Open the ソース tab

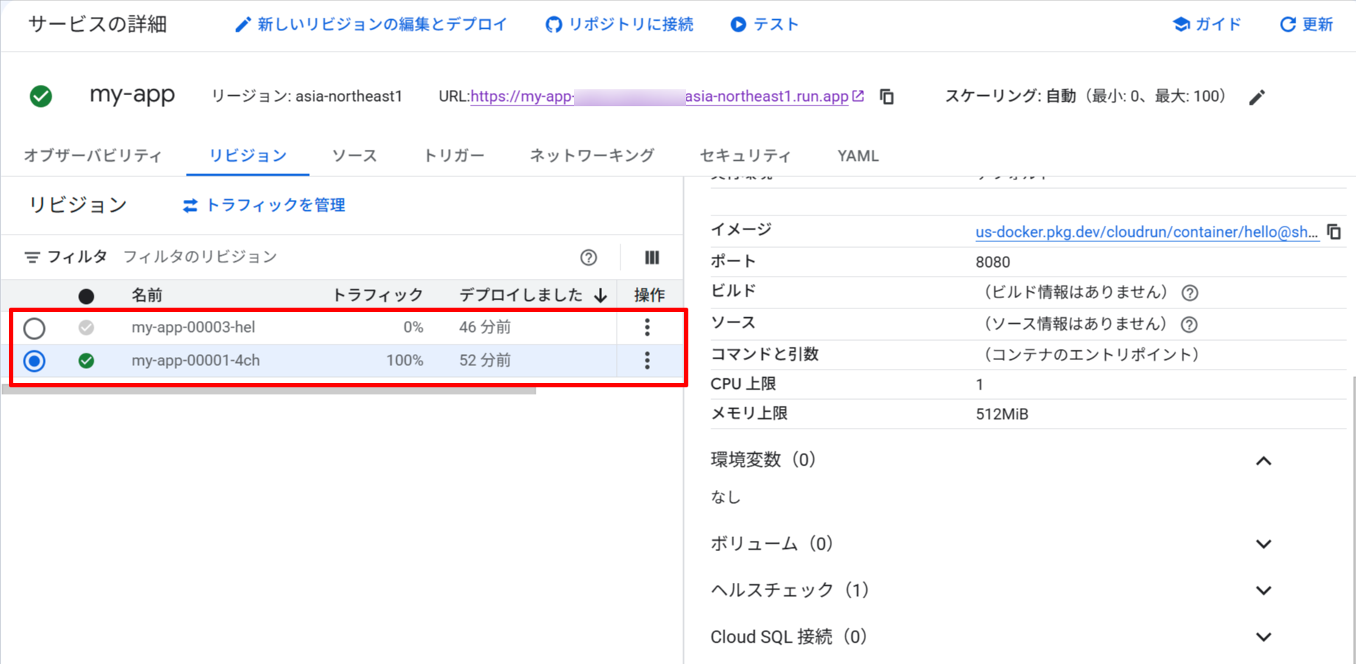tap(354, 156)
